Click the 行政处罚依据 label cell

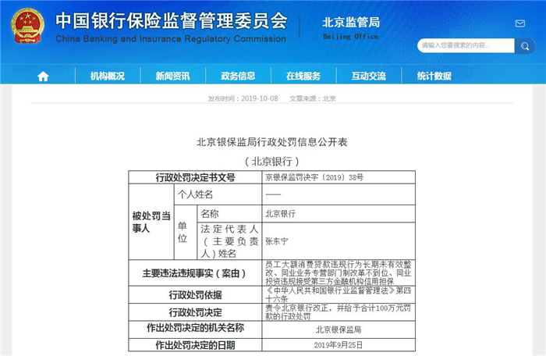(195, 294)
